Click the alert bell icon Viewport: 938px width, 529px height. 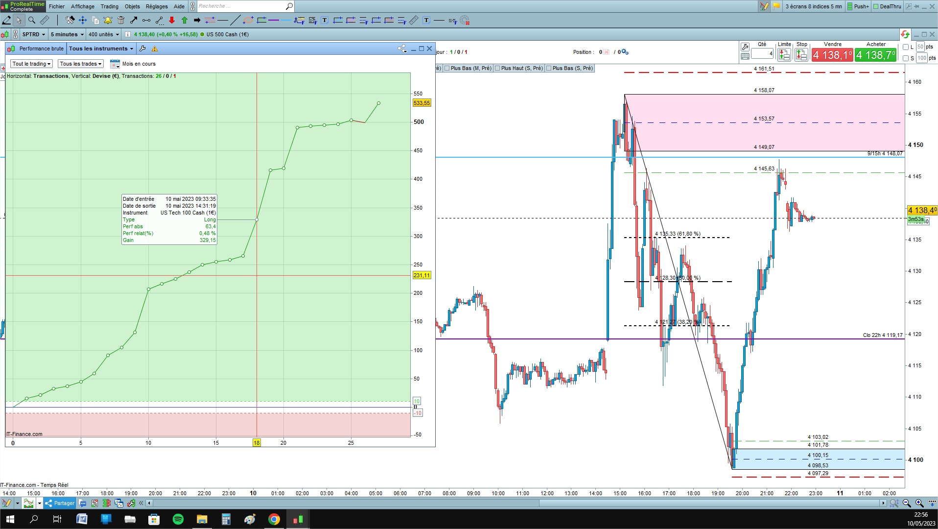(108, 20)
